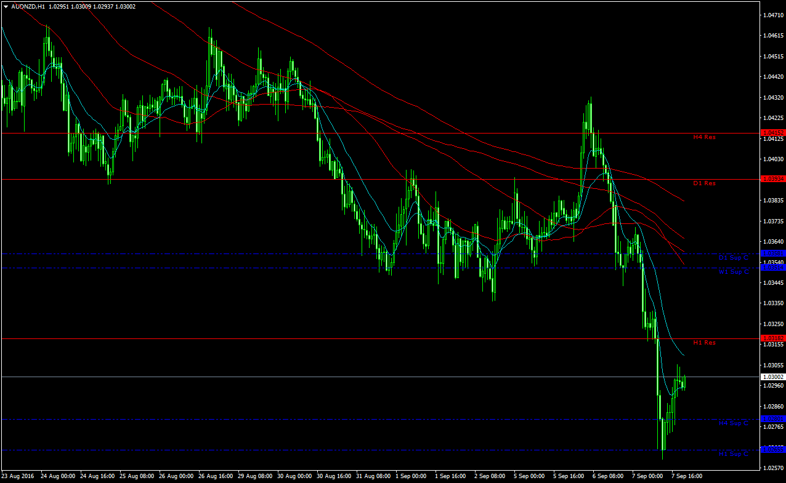Select the H4 Res line label
This screenshot has height=483, width=786.
tap(705, 137)
